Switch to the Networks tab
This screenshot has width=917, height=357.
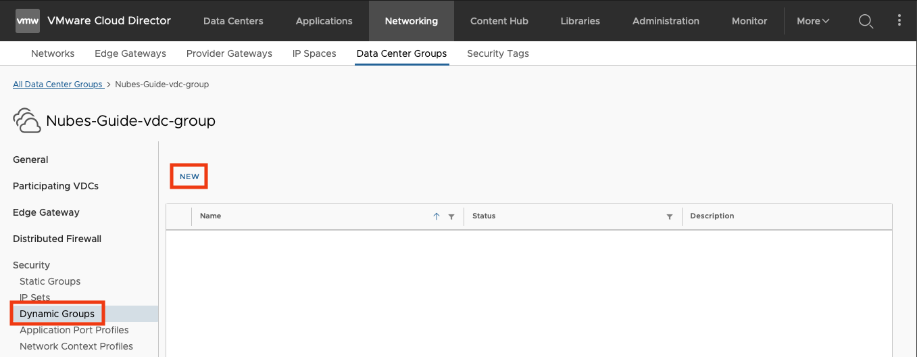click(x=53, y=53)
